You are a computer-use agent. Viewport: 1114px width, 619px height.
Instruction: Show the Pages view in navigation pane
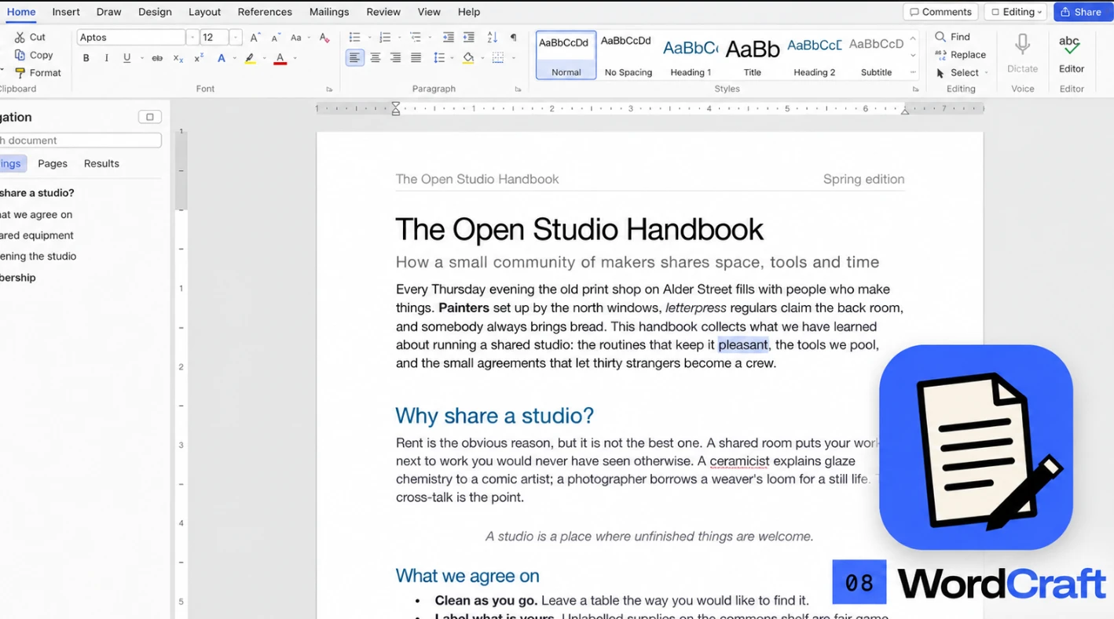pos(53,163)
